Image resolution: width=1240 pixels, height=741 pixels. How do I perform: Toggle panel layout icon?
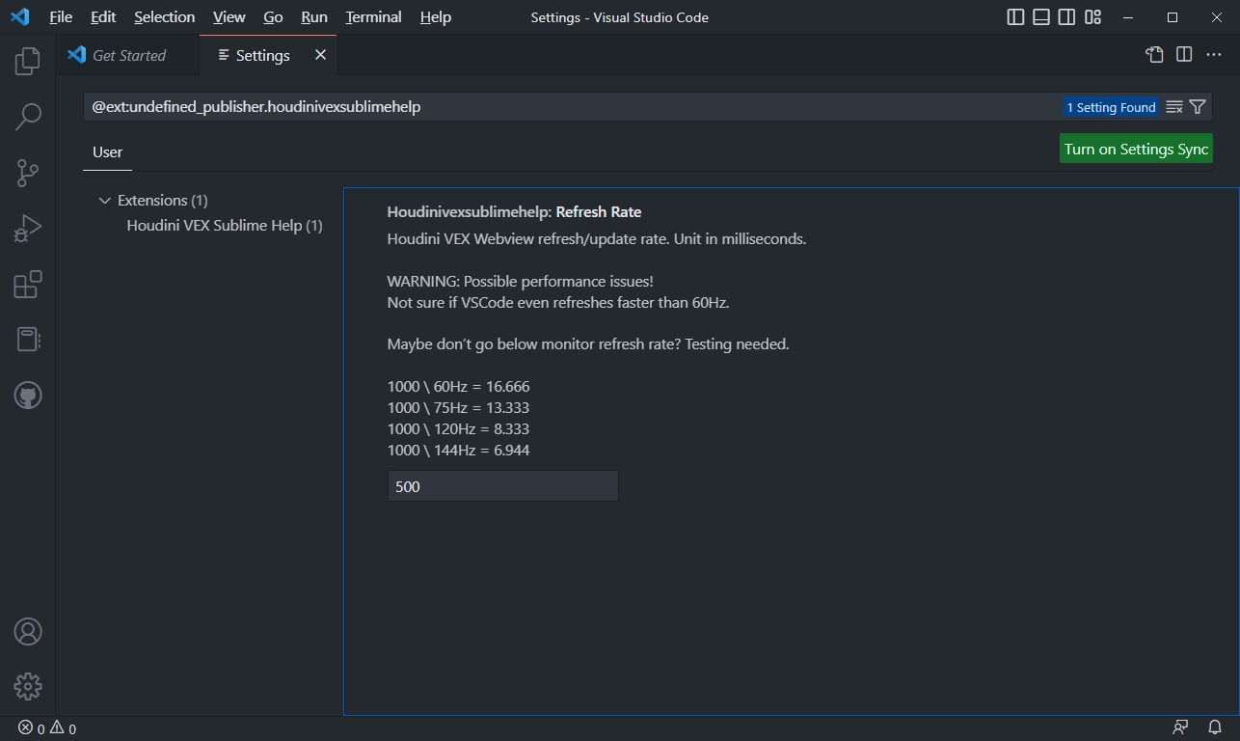[1041, 17]
